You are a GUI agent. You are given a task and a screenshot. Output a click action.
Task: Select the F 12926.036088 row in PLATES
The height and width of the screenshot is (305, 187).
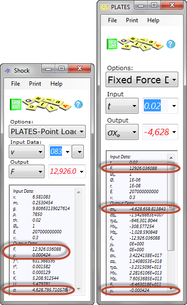[133, 168]
